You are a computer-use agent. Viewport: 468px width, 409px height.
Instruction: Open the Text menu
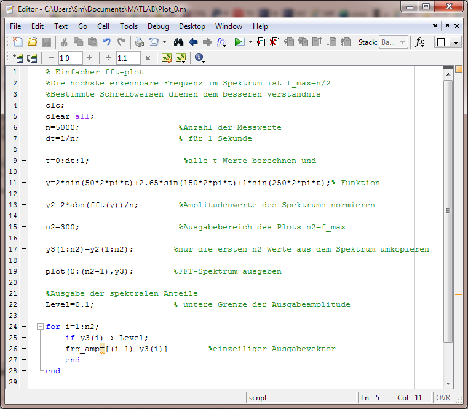61,26
